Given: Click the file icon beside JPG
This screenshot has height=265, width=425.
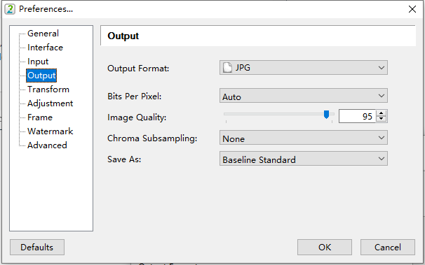Looking at the screenshot, I should click(227, 68).
